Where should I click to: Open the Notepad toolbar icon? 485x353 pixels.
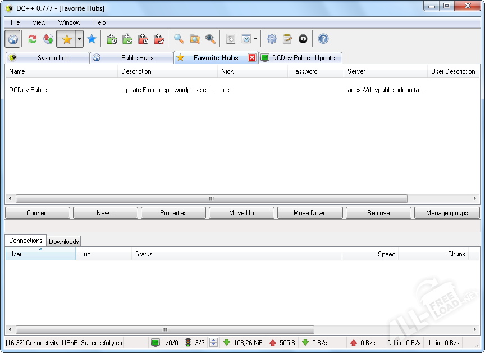click(x=287, y=39)
